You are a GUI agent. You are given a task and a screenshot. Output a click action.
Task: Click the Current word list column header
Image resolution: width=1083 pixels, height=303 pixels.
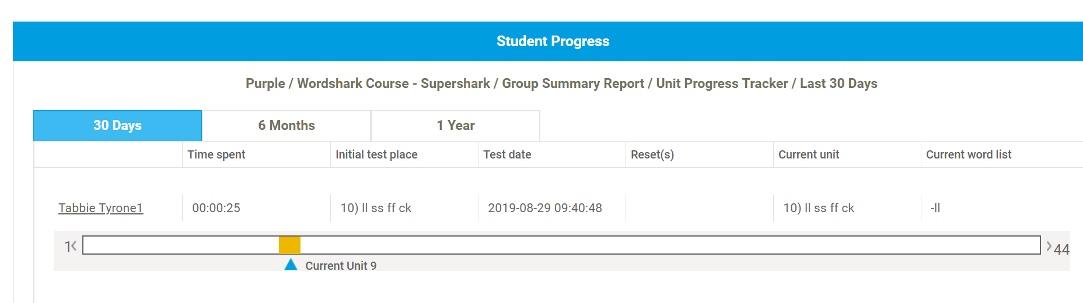969,154
